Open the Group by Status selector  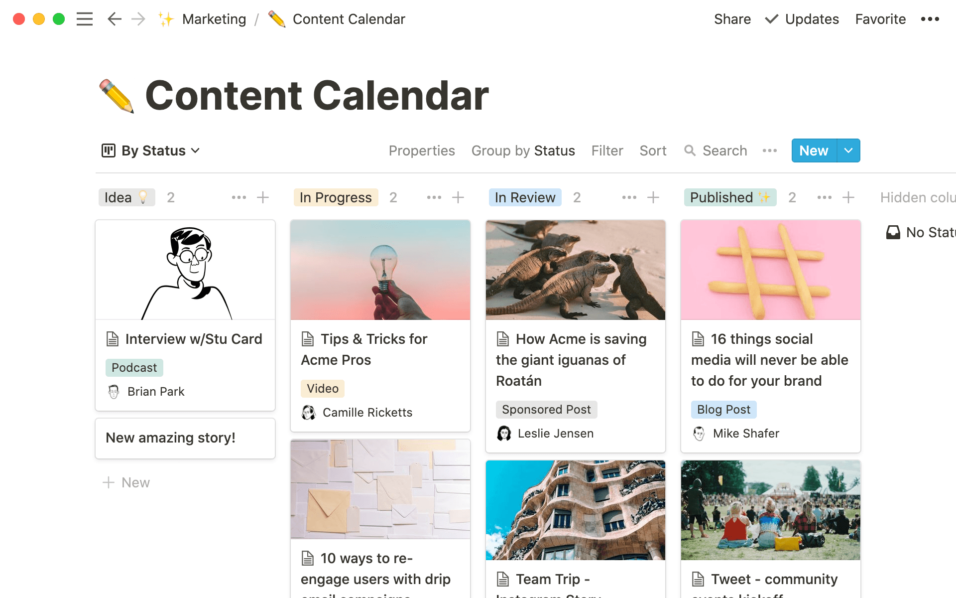pyautogui.click(x=523, y=150)
